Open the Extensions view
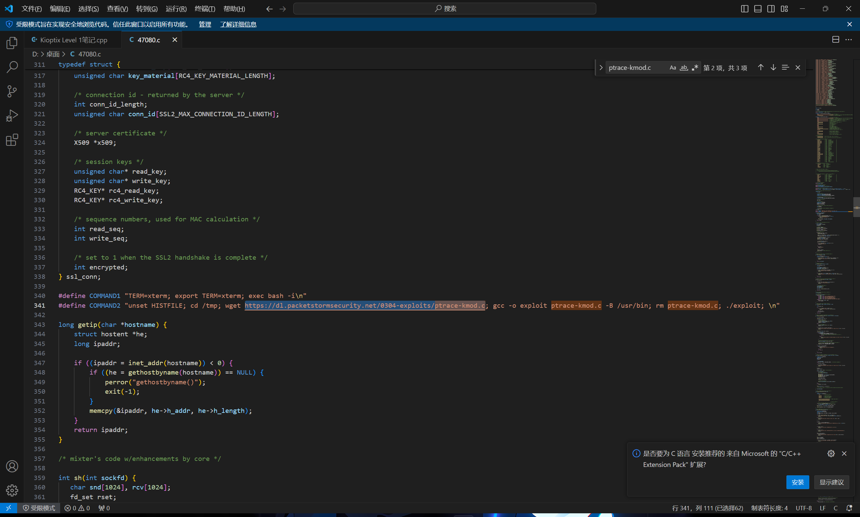The height and width of the screenshot is (517, 860). tap(12, 140)
